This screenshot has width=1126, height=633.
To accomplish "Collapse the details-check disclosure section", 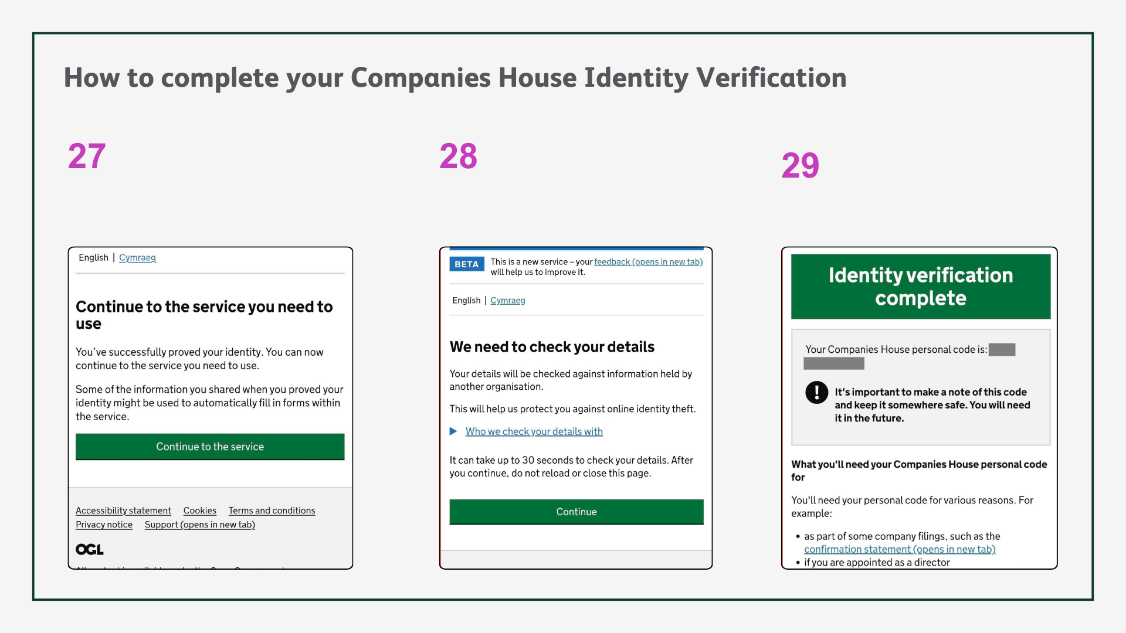I will pos(534,431).
